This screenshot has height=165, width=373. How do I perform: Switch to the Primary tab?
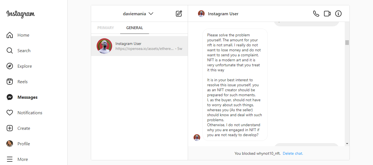(x=106, y=28)
